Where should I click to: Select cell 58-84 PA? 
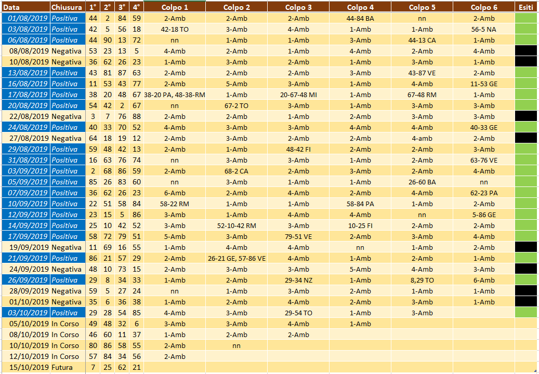click(360, 204)
